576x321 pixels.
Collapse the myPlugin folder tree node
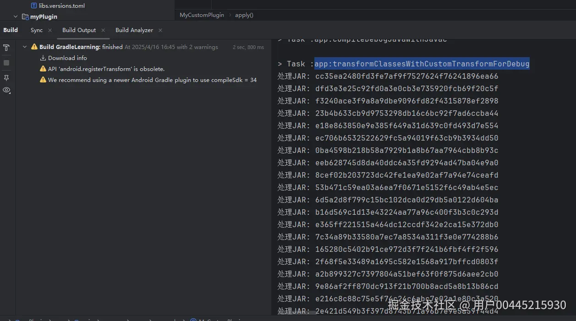[16, 17]
